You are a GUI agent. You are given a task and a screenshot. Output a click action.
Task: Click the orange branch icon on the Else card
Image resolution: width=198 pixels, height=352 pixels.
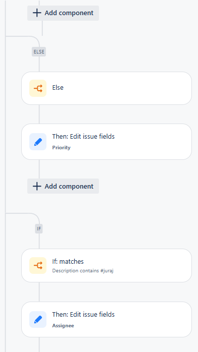click(x=38, y=88)
